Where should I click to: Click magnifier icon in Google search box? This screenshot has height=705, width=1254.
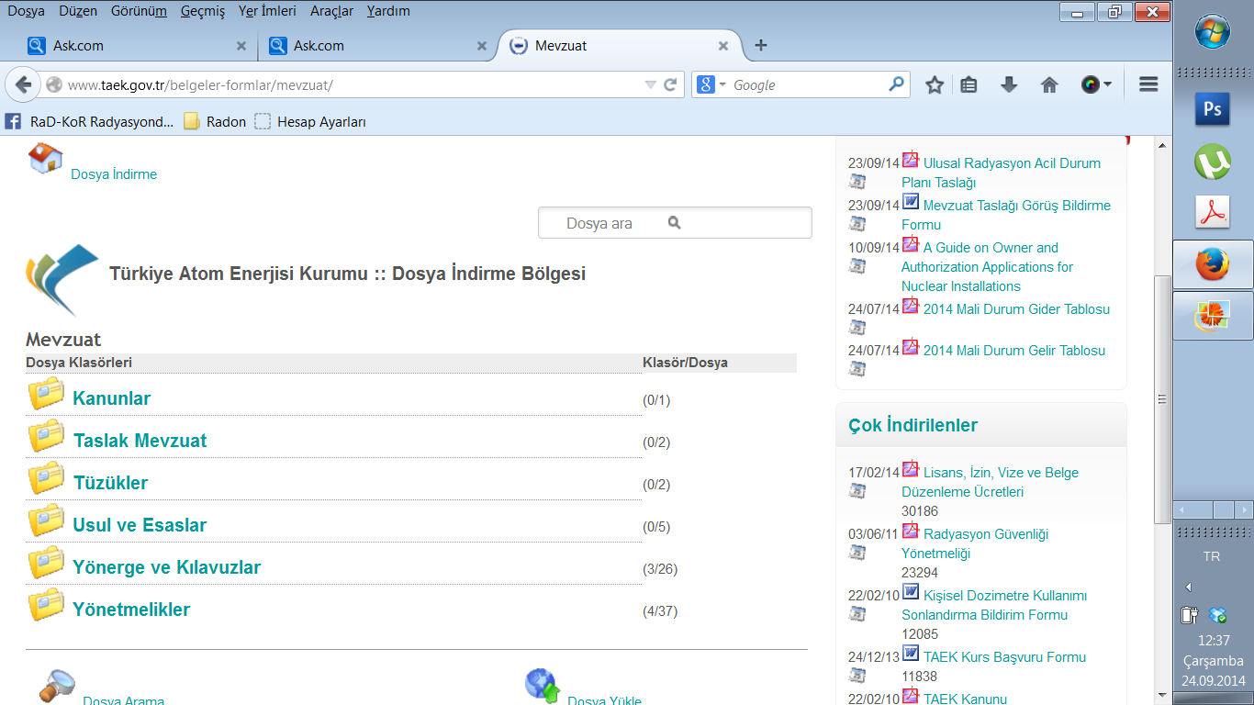coord(896,84)
